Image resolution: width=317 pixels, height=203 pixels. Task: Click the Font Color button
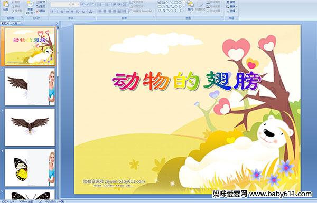pyautogui.click(x=90, y=12)
